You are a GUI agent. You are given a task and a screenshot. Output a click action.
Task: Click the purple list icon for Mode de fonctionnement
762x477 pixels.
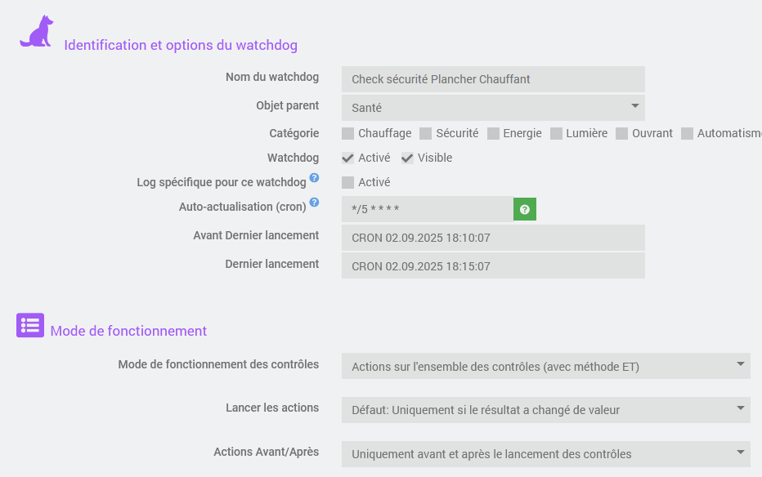click(x=30, y=325)
